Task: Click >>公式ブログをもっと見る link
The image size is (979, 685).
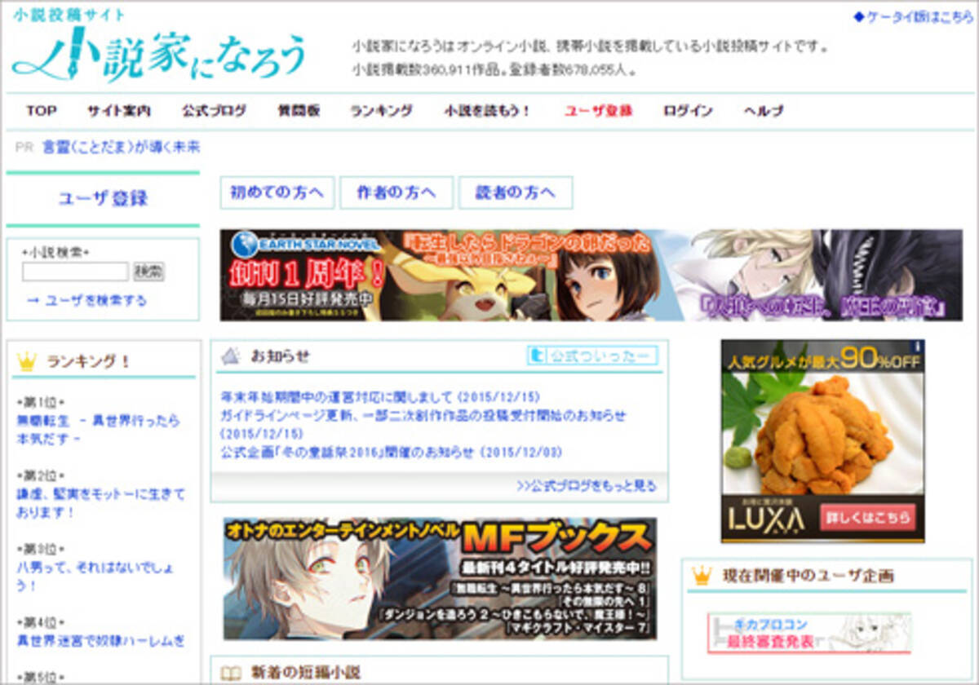Action: point(587,486)
